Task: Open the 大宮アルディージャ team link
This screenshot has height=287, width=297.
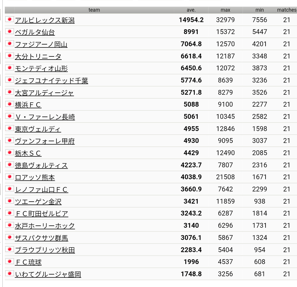Action: pyautogui.click(x=44, y=93)
